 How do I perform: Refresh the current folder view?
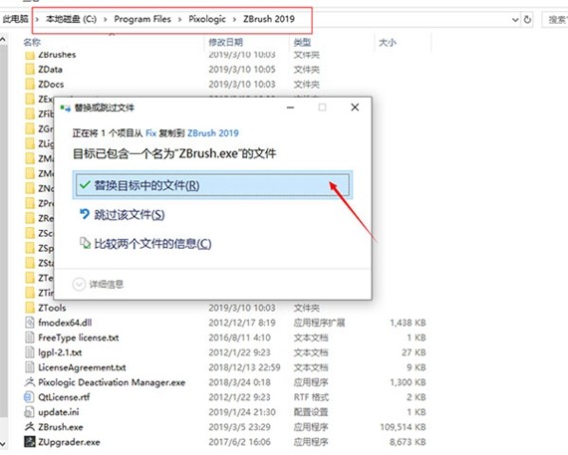point(527,20)
